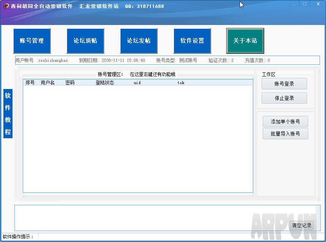Screen dimensions: 326x242
Task: Click the 用户名 column header
Action: (48, 83)
